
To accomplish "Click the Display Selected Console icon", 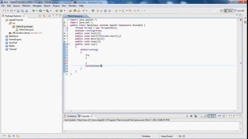I will coord(224,116).
